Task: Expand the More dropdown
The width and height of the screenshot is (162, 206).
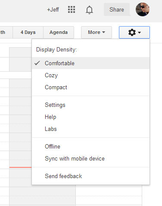Action: [97, 32]
